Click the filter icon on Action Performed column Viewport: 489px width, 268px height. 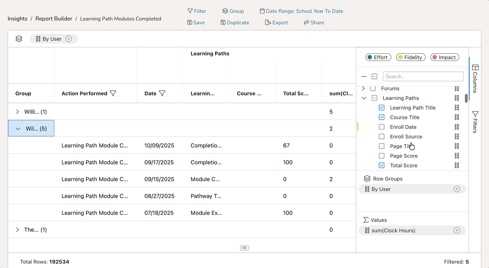pyautogui.click(x=113, y=93)
